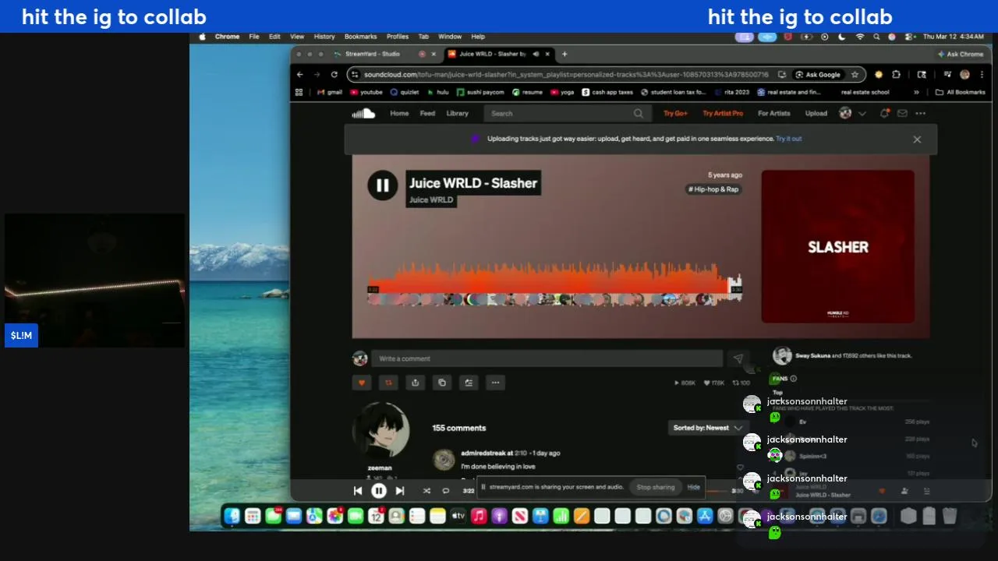Viewport: 998px width, 561px height.
Task: Click the Try it out link
Action: 788,139
